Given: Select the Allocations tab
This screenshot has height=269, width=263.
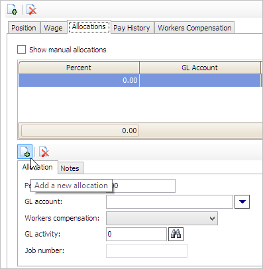Looking at the screenshot, I should point(89,27).
